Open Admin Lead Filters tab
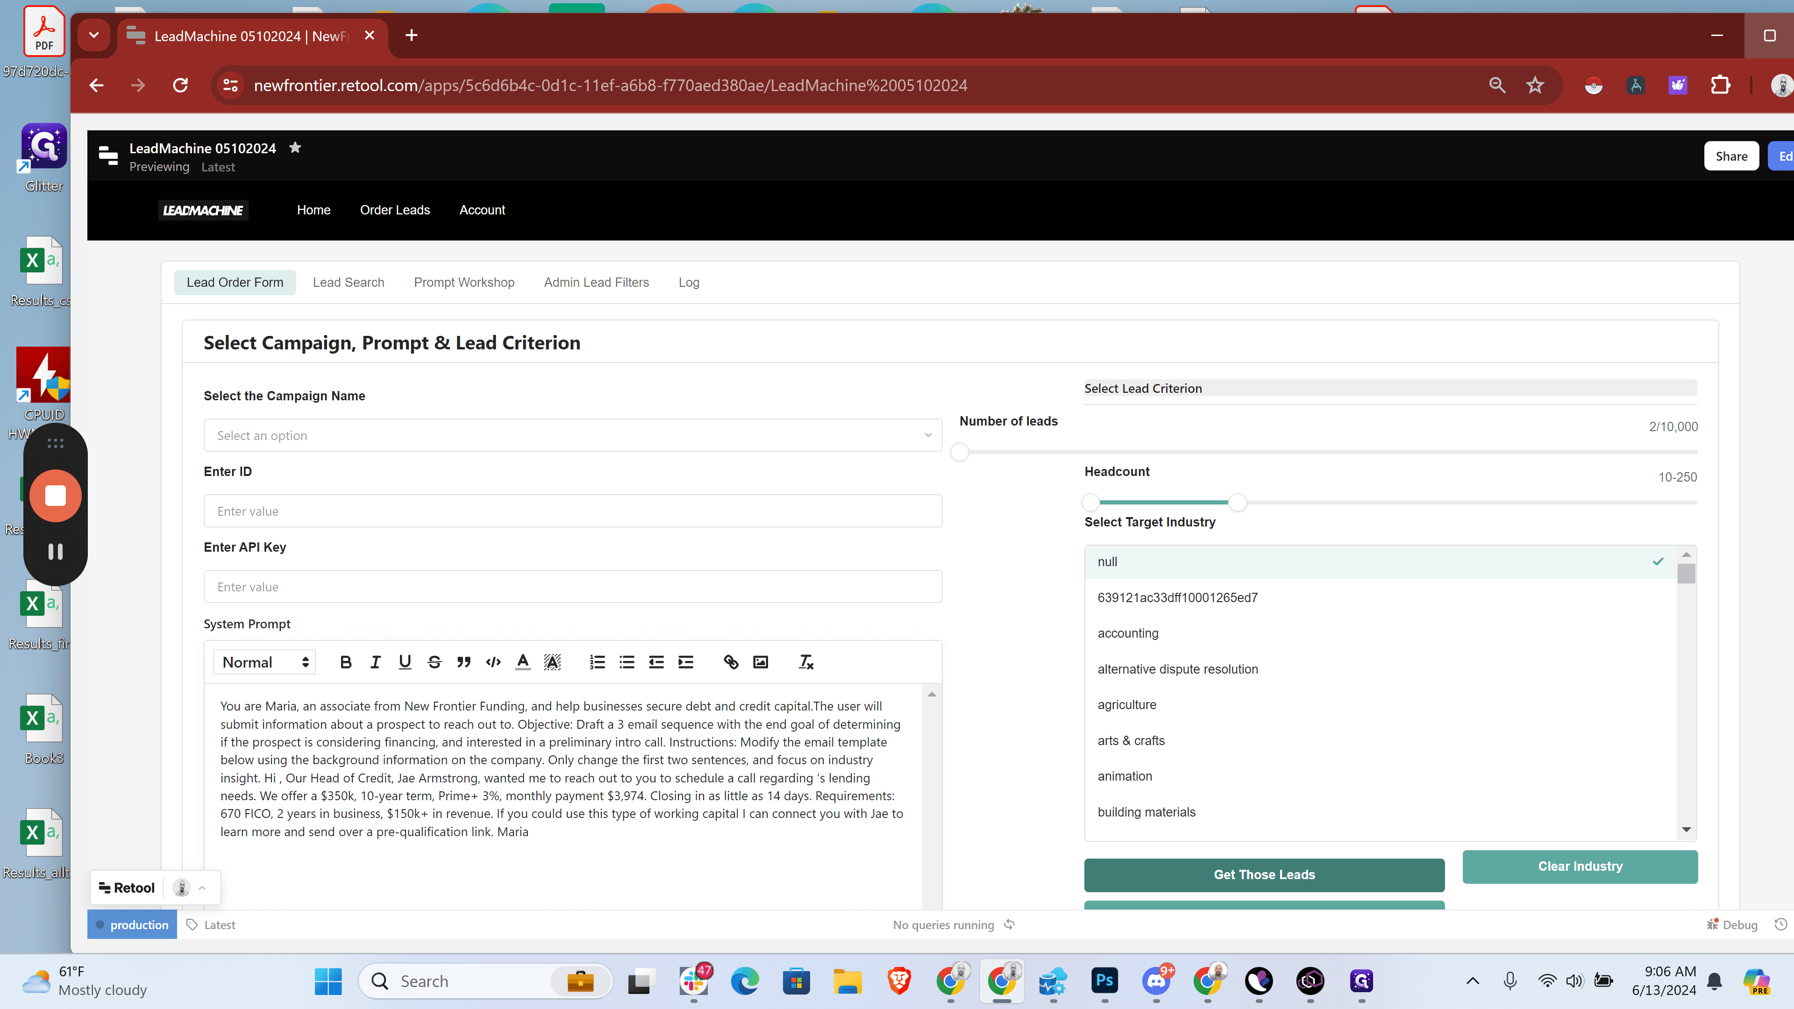 click(596, 282)
